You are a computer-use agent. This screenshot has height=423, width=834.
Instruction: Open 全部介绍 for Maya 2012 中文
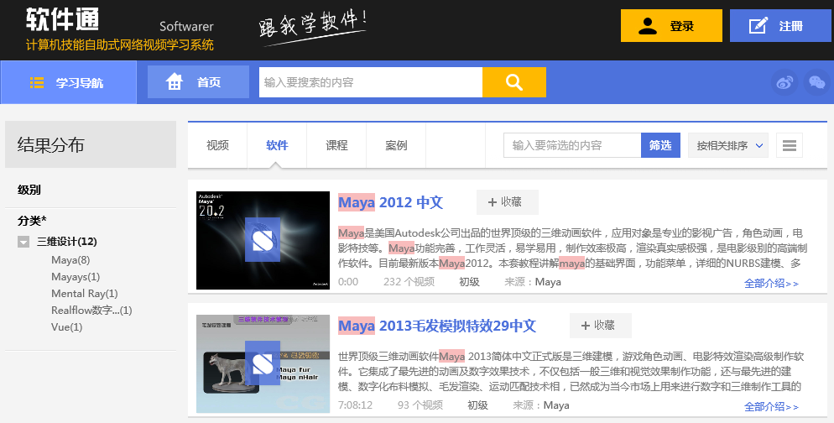click(x=771, y=284)
